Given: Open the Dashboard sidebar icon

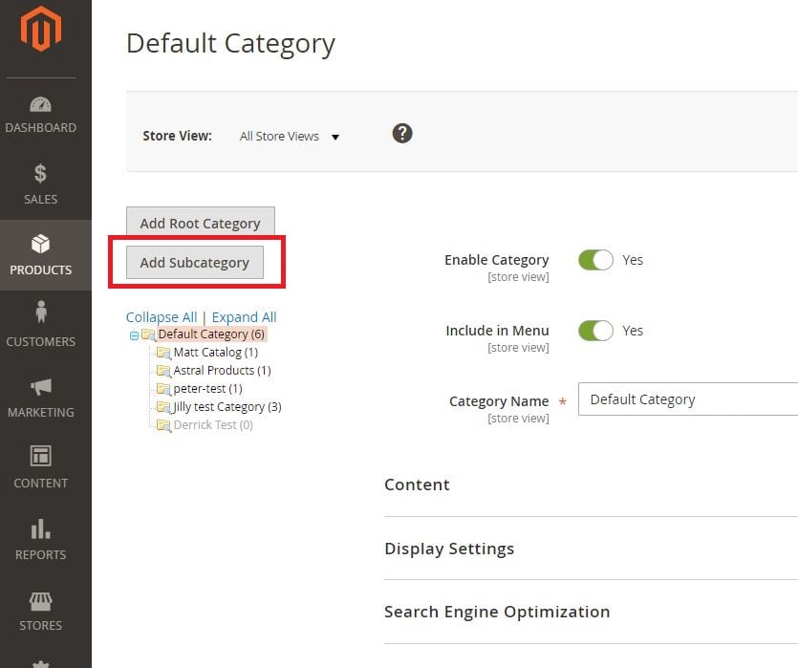Looking at the screenshot, I should click(41, 105).
